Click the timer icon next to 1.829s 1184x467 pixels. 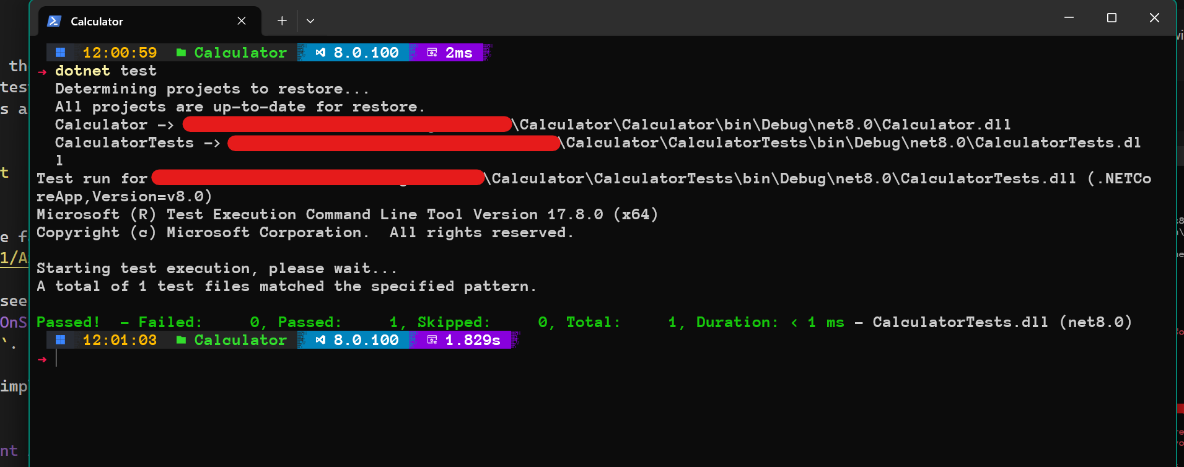click(432, 340)
